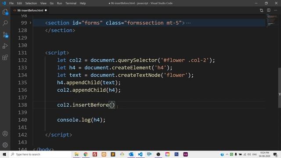Select the 96-insertBefore.html editor tab

(30, 11)
